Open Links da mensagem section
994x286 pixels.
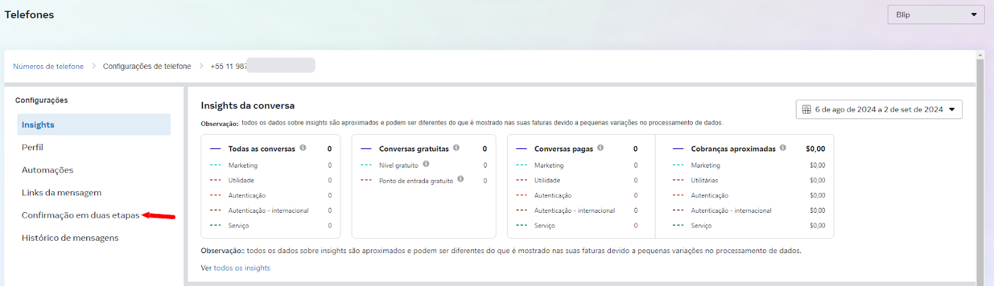click(62, 192)
